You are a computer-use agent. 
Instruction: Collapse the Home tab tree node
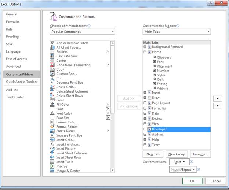(145, 52)
